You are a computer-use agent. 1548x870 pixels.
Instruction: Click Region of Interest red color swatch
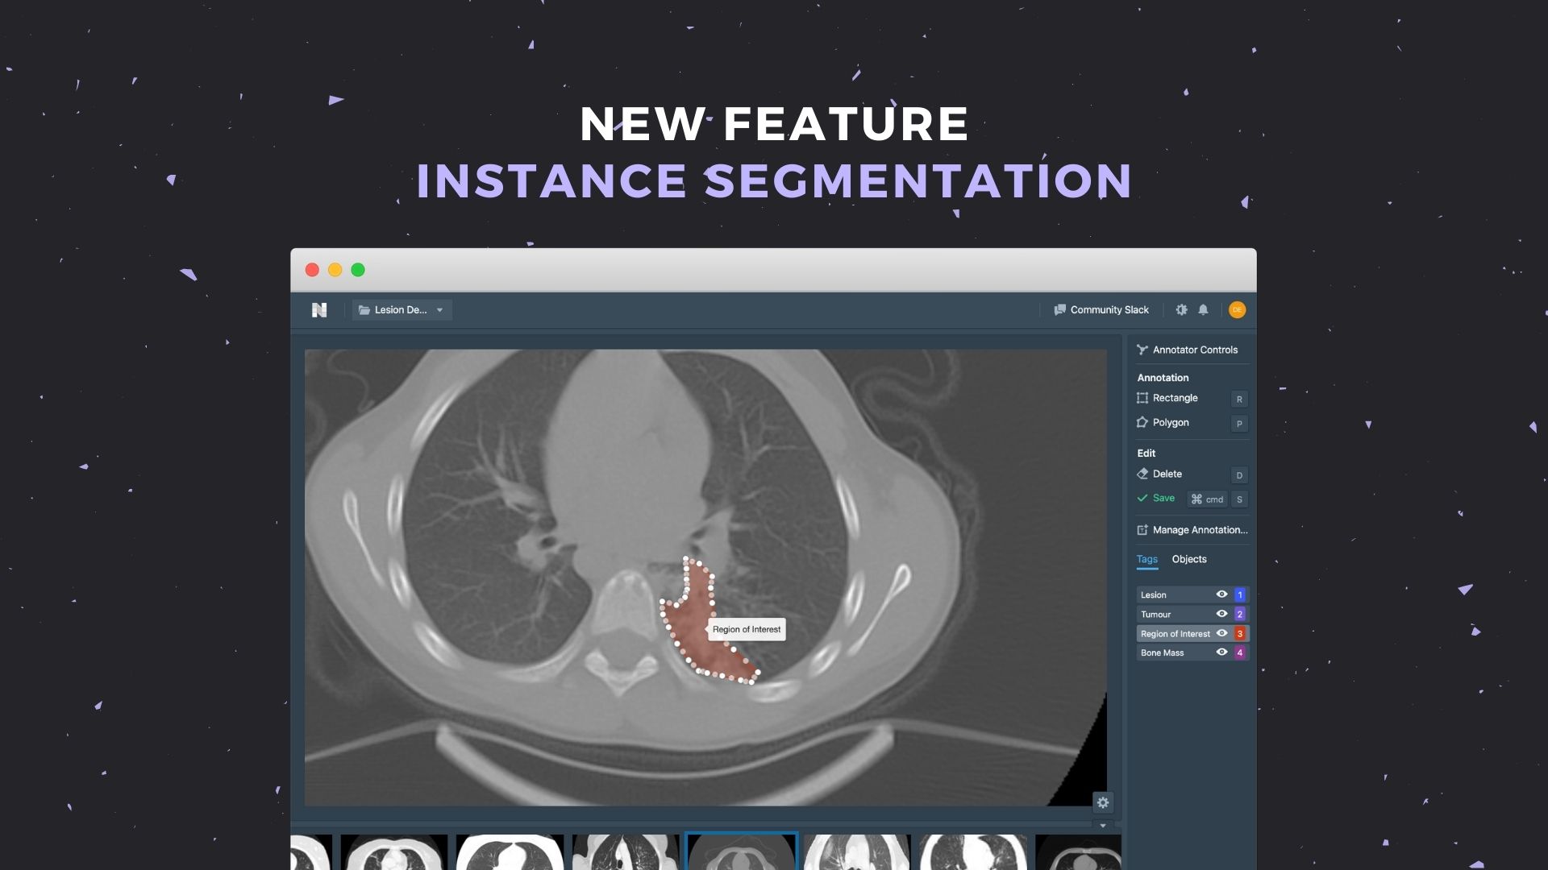tap(1240, 633)
